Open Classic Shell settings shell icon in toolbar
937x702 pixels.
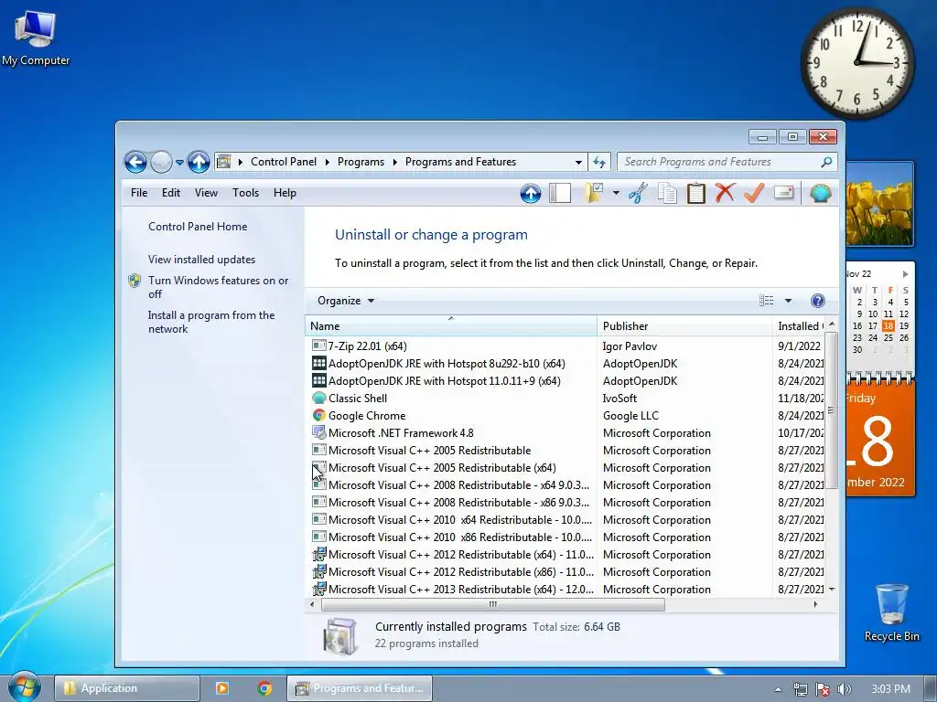coord(821,193)
